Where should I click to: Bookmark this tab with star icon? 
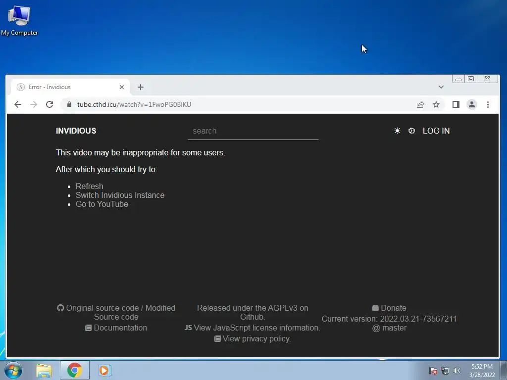point(436,104)
